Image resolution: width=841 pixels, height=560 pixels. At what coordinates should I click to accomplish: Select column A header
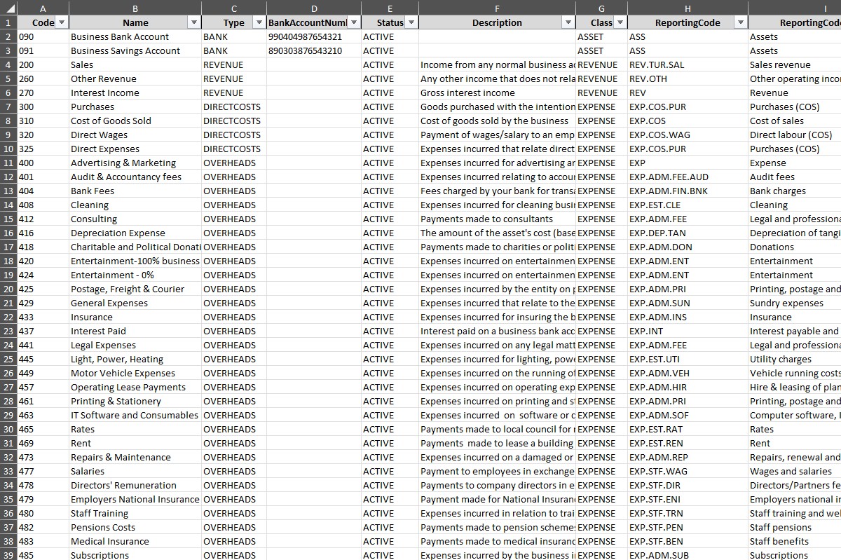click(x=43, y=8)
